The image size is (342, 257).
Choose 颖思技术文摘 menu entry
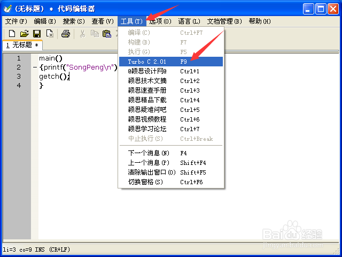tap(171, 81)
